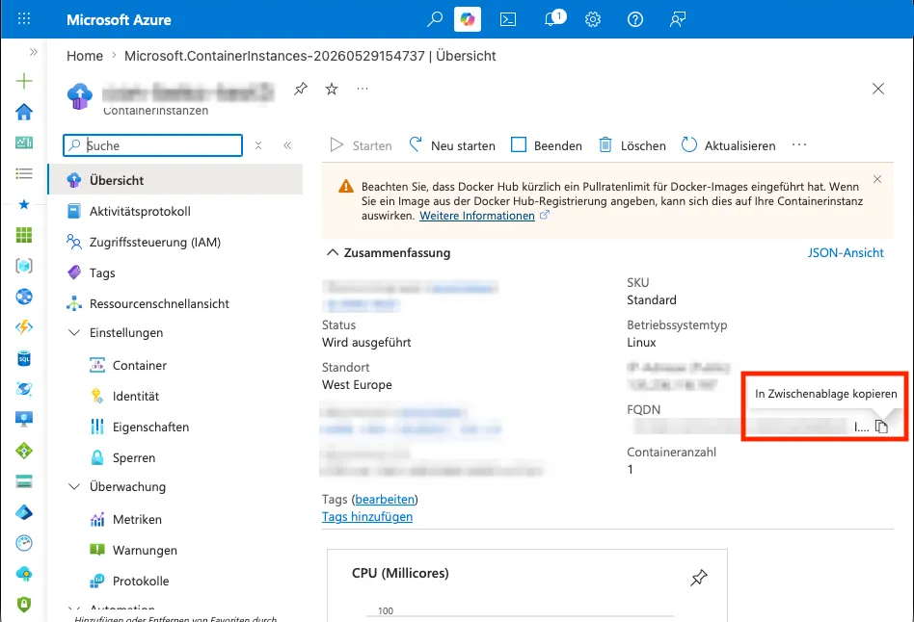The image size is (914, 622).
Task: Open All services list icon in the sidebar
Action: pyautogui.click(x=24, y=173)
